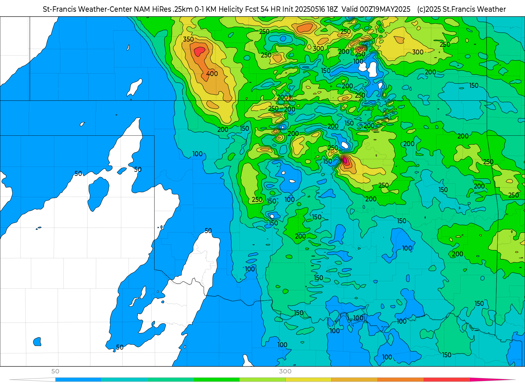Image resolution: width=525 pixels, height=383 pixels.
Task: Click the magenta arrow end of color bar
Action: tap(492, 380)
